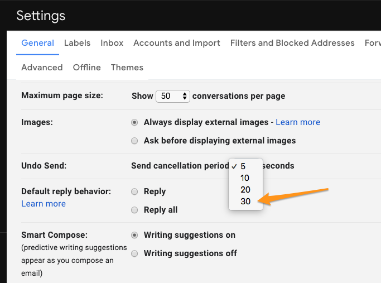Viewport: 381px width, 283px height.
Task: Open Learn more link for external images
Action: (x=298, y=122)
